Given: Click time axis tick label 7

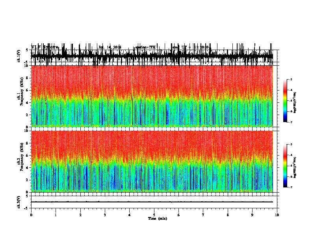Looking at the screenshot, I should (203, 215).
